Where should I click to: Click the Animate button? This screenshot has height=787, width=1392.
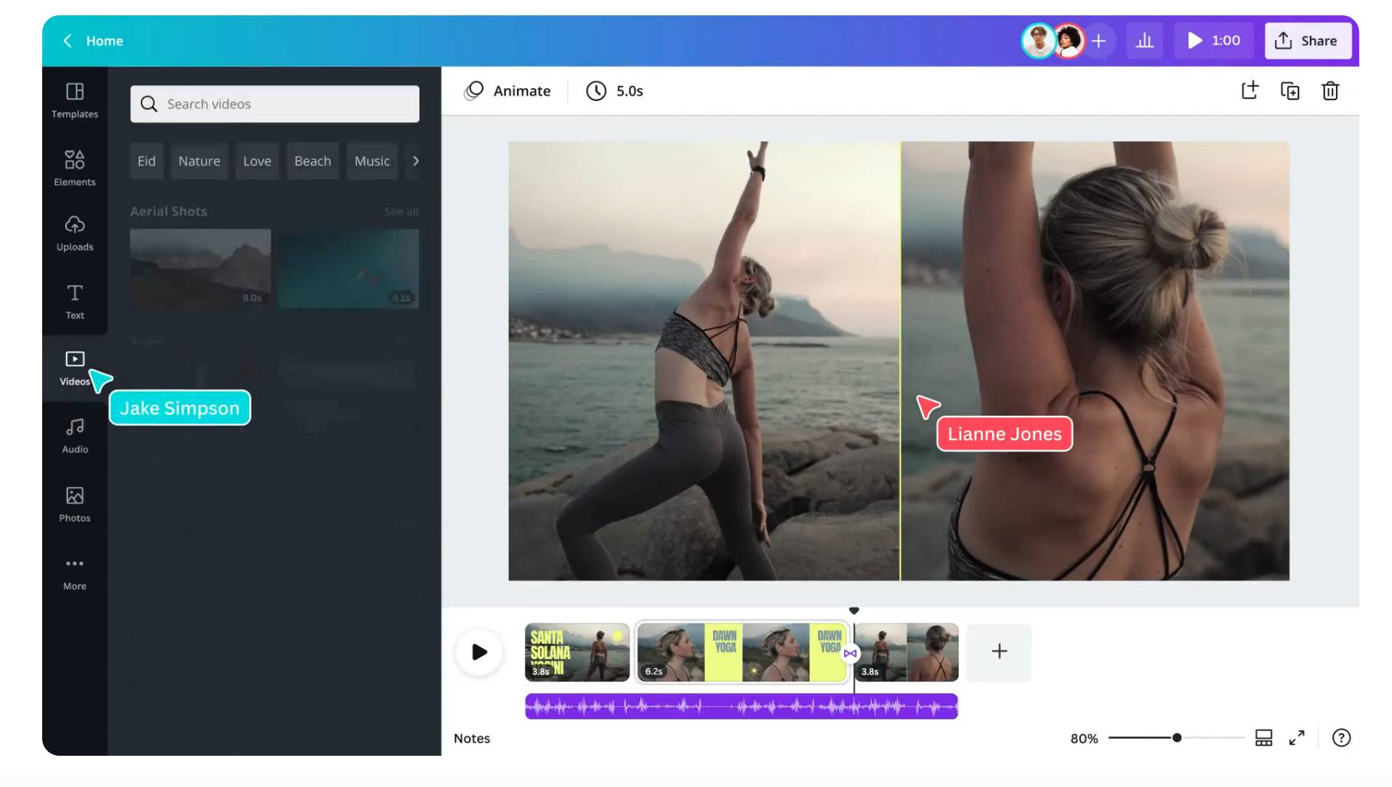[x=507, y=91]
